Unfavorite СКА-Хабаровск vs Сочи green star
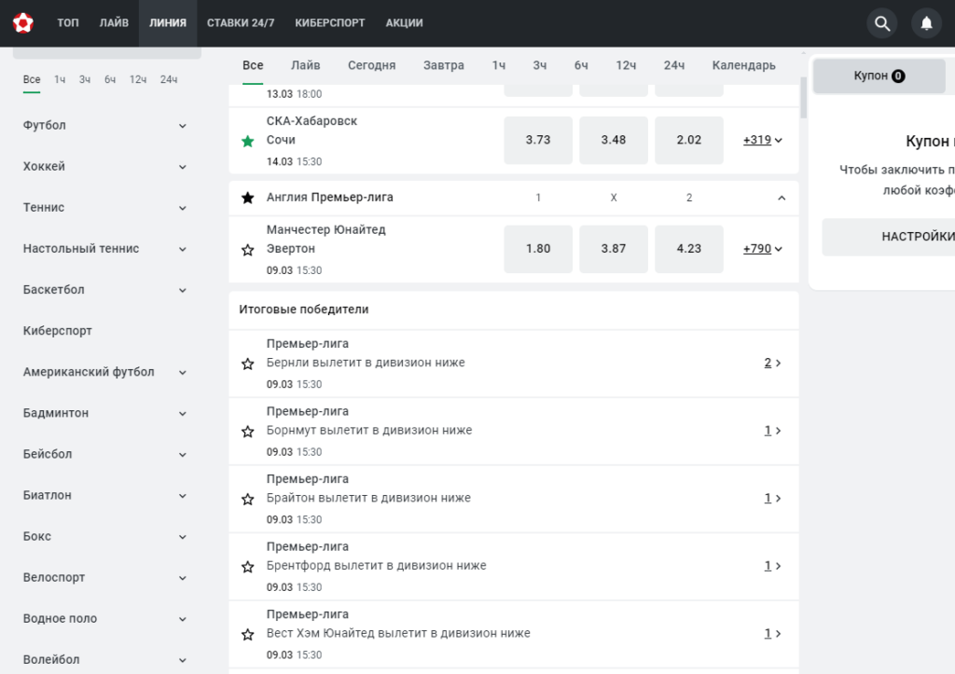The image size is (955, 674). (x=247, y=142)
